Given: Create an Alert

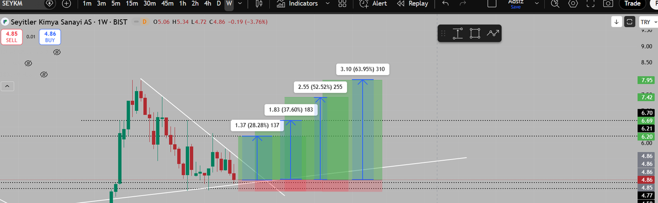Looking at the screenshot, I should pos(373,3).
